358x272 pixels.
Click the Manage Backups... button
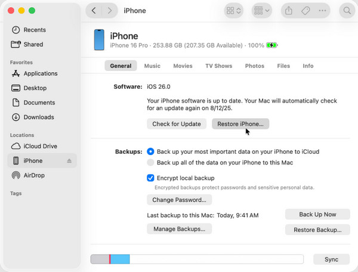[179, 228]
